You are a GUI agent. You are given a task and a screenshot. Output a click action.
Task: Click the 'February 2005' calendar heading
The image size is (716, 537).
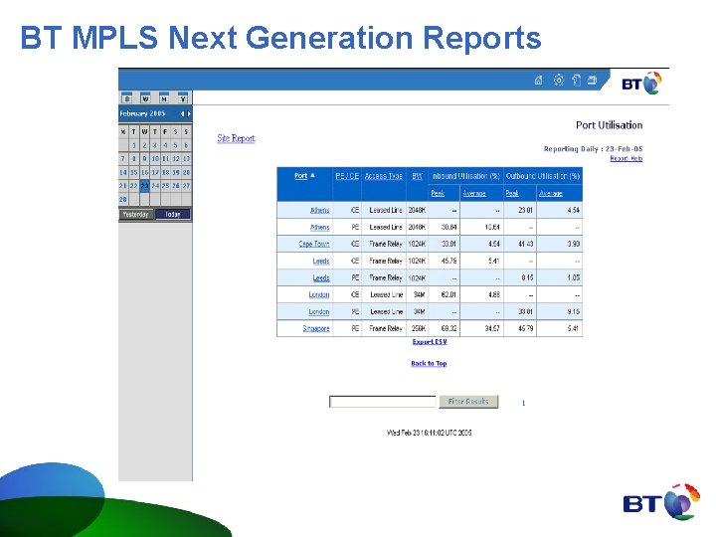tap(142, 113)
